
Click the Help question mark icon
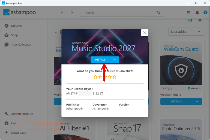[x=7, y=123]
